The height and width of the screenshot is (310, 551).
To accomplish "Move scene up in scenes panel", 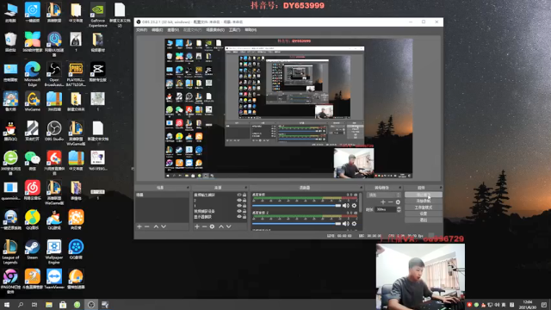I will (x=156, y=226).
